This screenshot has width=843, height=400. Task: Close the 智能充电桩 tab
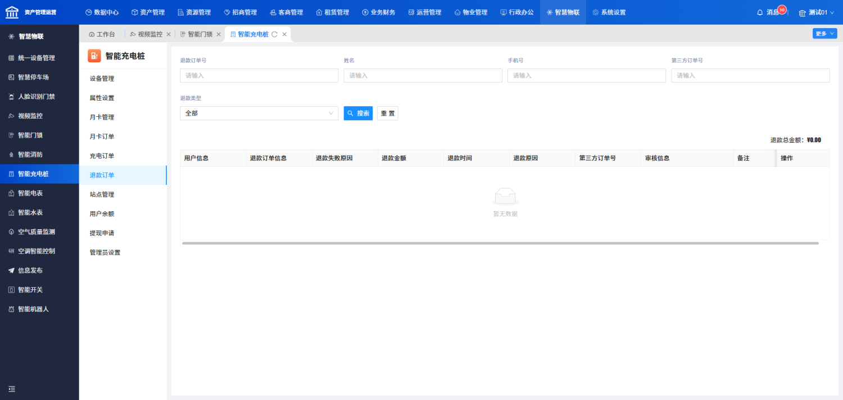tap(284, 34)
